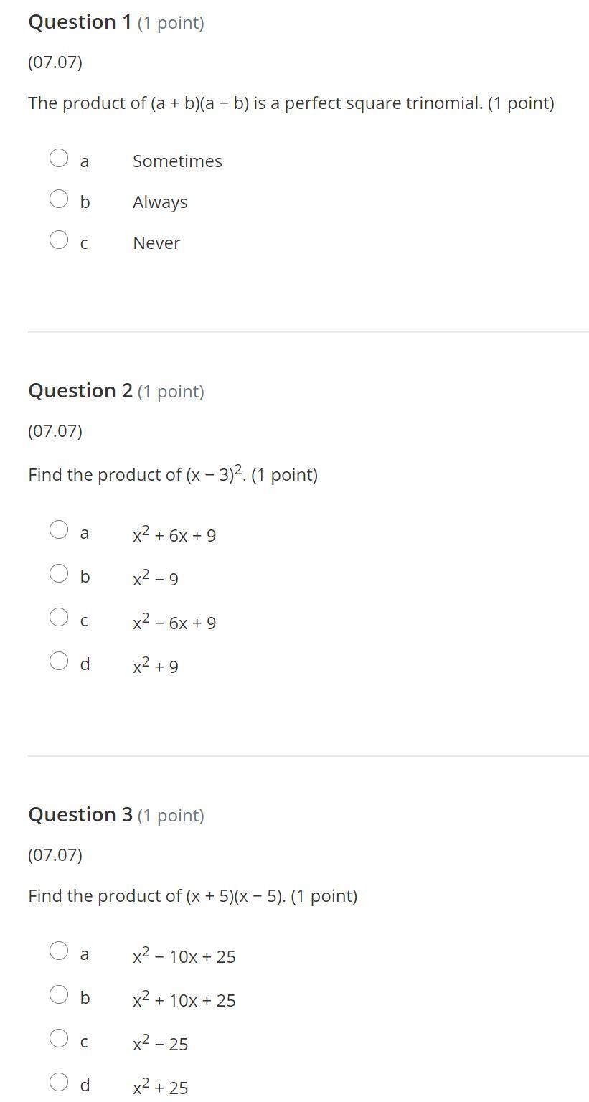The image size is (589, 1102).
Task: Click the 'Never' answer text
Action: (x=156, y=243)
